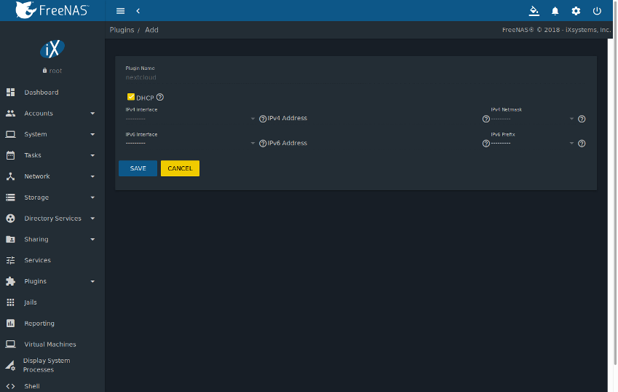Open the theme paint bucket icon
The width and height of the screenshot is (618, 392).
coord(534,11)
